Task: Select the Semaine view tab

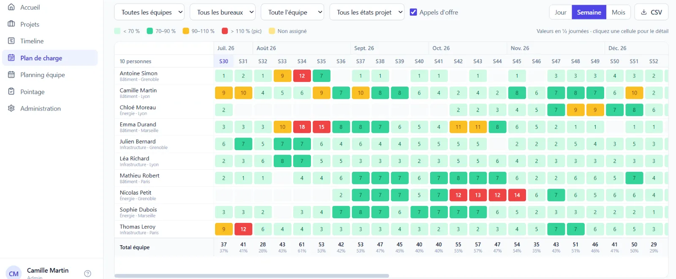Action: click(x=589, y=12)
